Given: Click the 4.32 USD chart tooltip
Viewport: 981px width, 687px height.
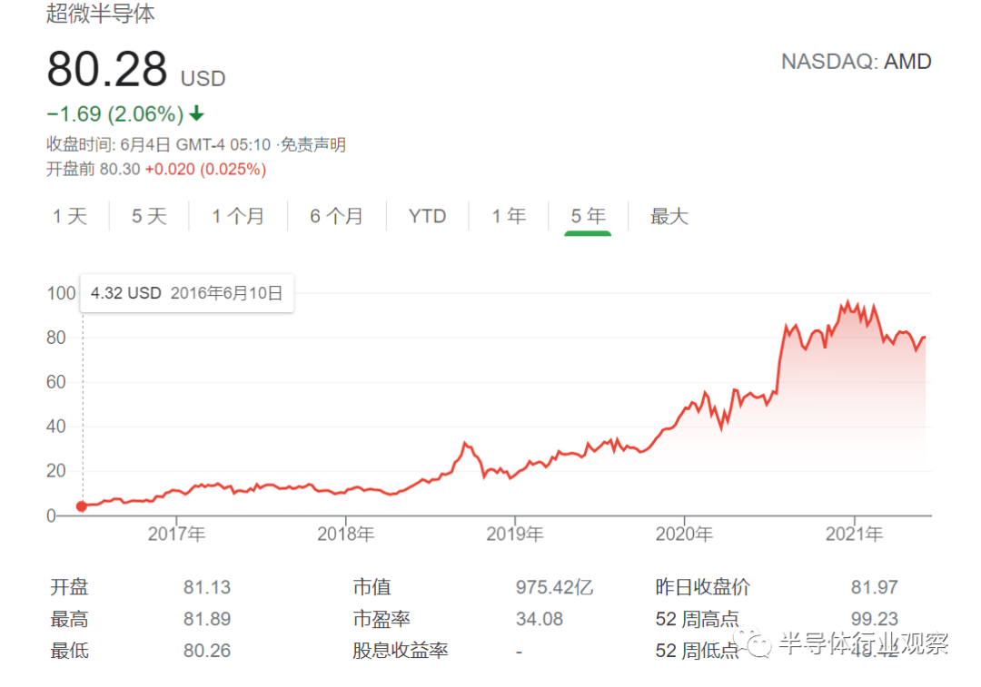Looking at the screenshot, I should tap(186, 293).
